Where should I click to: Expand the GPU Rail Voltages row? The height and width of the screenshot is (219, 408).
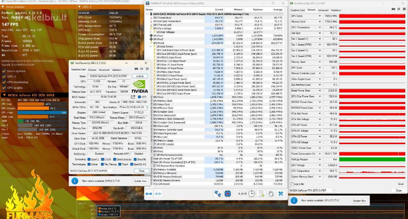click(x=151, y=32)
